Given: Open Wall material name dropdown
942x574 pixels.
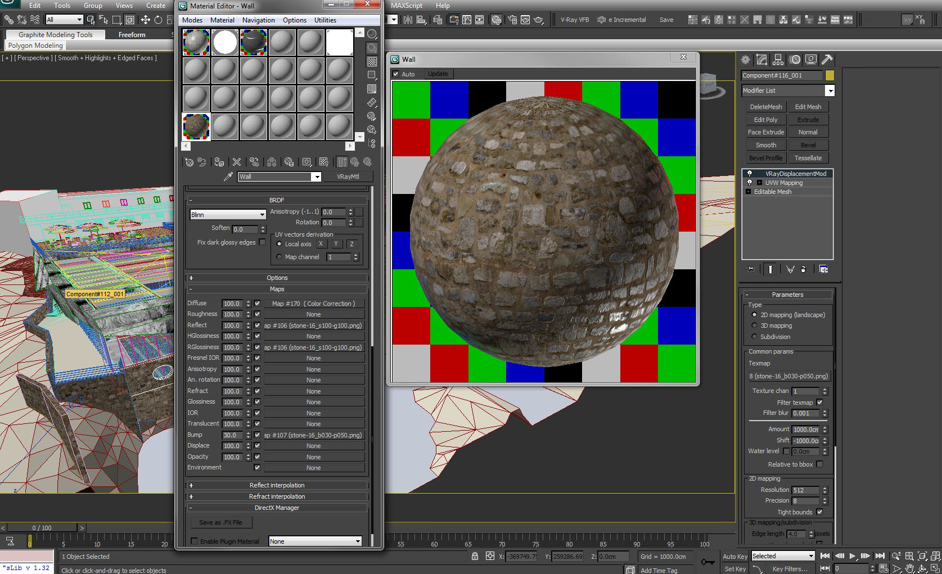Looking at the screenshot, I should pos(317,177).
